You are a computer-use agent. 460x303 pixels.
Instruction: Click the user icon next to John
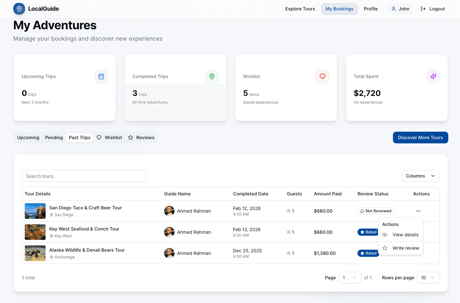pyautogui.click(x=394, y=9)
